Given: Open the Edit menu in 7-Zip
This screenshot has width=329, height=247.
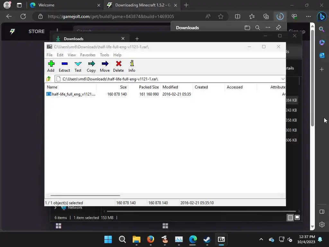Looking at the screenshot, I should click(60, 55).
